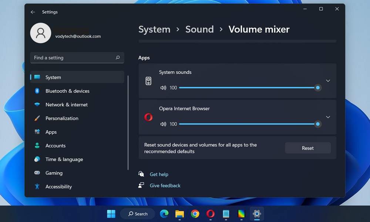
Task: Open the Give feedback link
Action: [x=165, y=185]
